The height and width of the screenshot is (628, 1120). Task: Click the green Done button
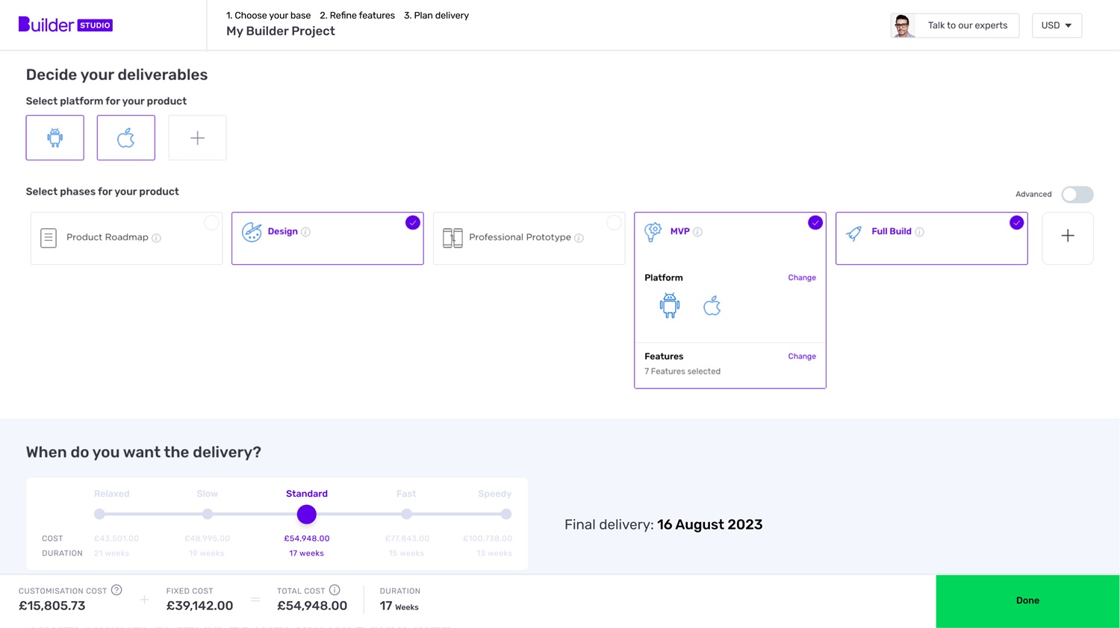[x=1027, y=600]
